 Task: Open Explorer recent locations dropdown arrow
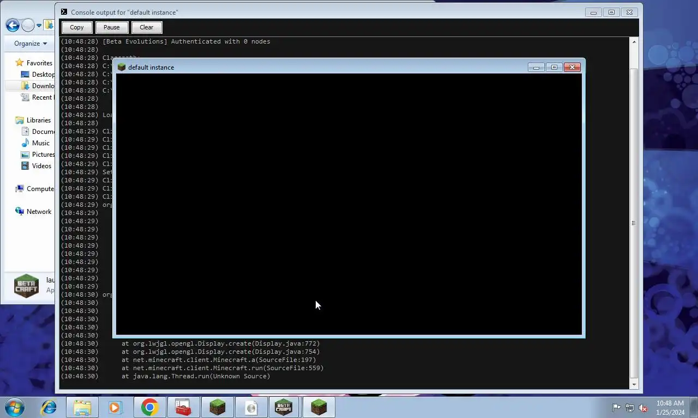tap(39, 26)
